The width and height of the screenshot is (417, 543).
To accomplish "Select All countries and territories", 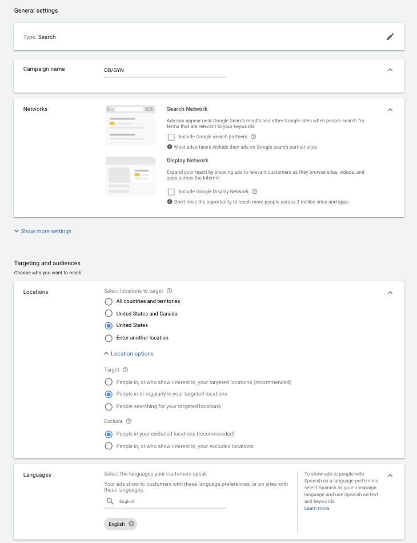I will click(109, 301).
